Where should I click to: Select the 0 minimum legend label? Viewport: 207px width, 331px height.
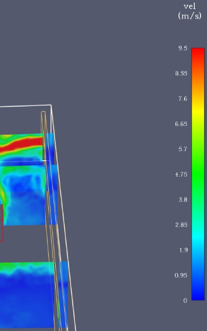[x=185, y=301]
